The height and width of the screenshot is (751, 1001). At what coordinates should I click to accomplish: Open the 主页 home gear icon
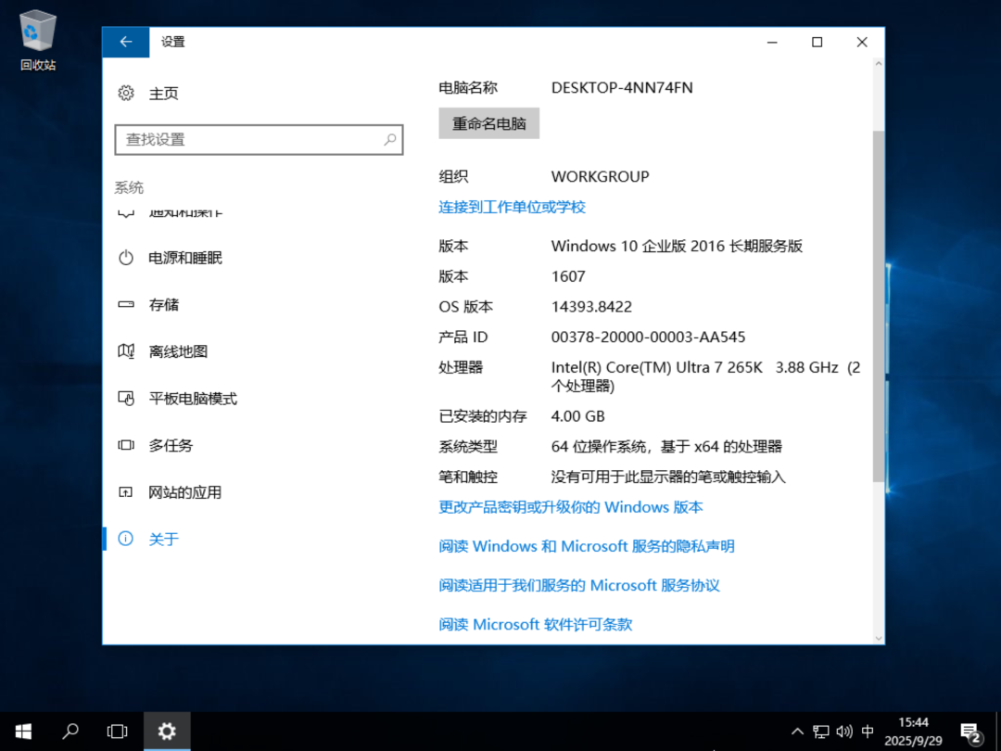click(x=126, y=94)
